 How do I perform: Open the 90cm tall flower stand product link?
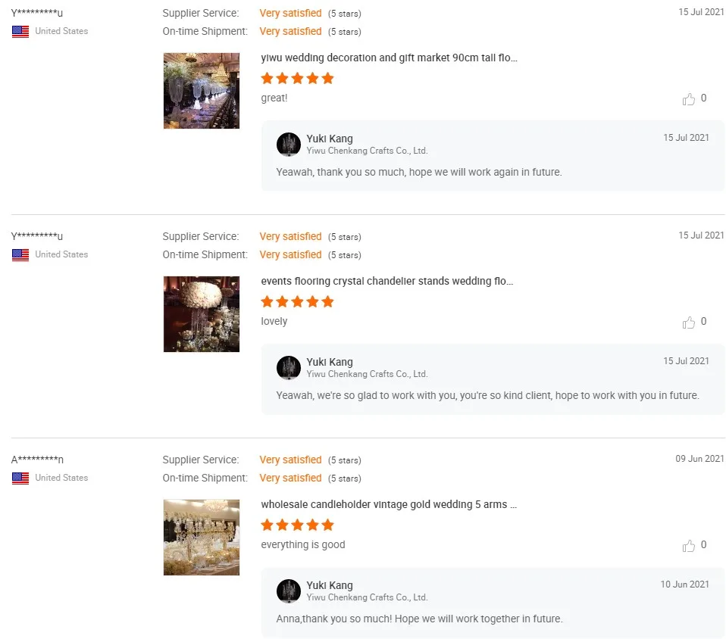(x=389, y=58)
